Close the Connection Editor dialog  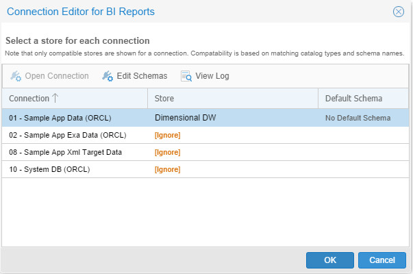point(398,12)
